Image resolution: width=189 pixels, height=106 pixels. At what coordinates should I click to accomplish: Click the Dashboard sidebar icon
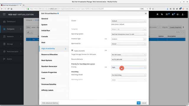pos(4,21)
